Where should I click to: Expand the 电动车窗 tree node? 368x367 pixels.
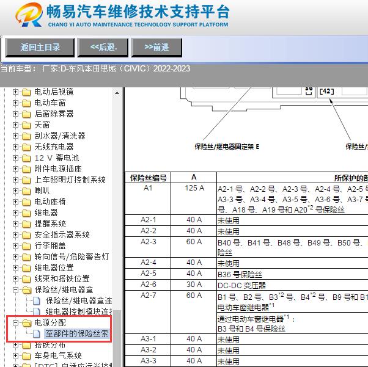15,103
